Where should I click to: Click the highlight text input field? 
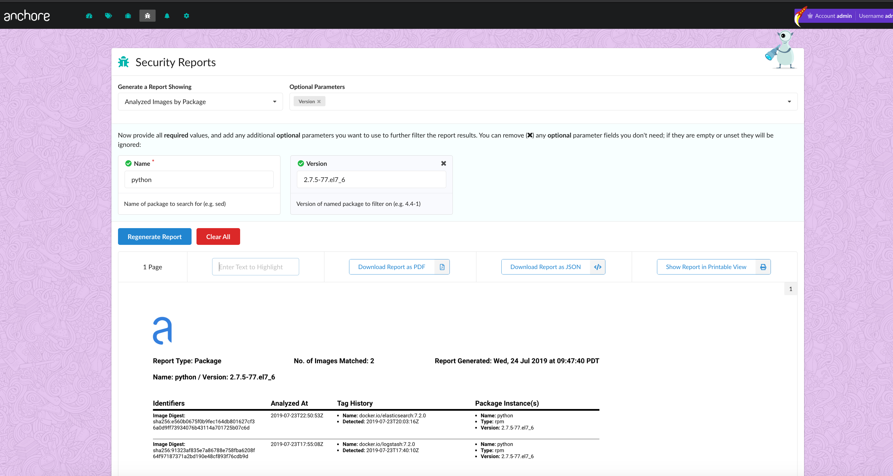click(255, 267)
